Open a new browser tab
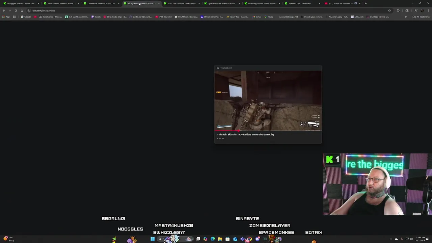 click(x=366, y=3)
